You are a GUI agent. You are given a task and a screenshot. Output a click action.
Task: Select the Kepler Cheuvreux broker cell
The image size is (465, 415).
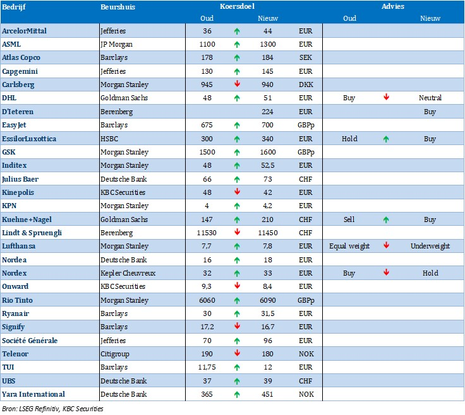pyautogui.click(x=126, y=273)
